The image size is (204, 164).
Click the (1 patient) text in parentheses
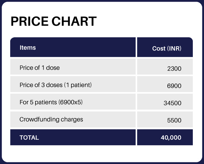pos(78,85)
